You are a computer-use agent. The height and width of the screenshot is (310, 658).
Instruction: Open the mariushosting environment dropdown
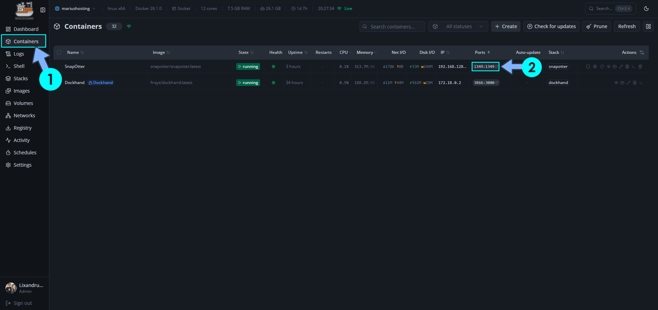pos(75,9)
